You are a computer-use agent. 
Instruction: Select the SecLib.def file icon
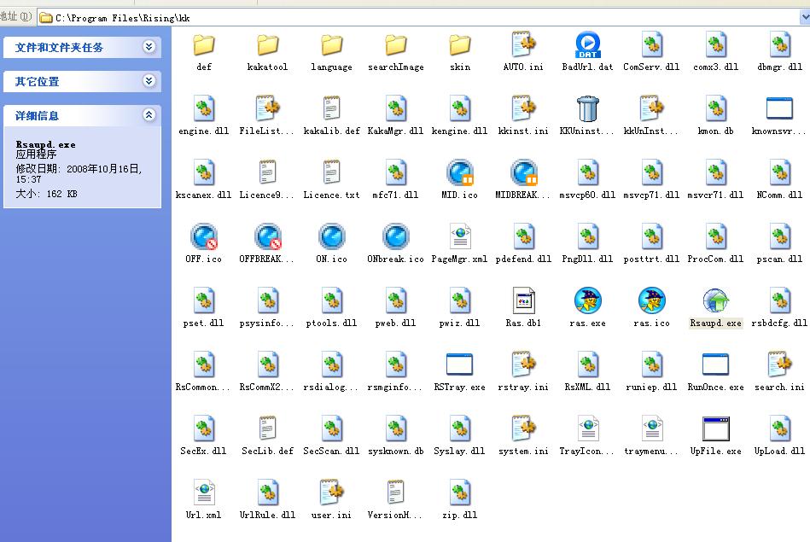point(268,428)
